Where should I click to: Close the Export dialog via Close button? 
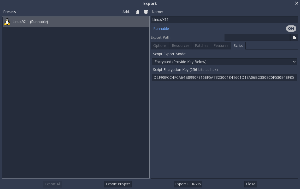point(250,184)
